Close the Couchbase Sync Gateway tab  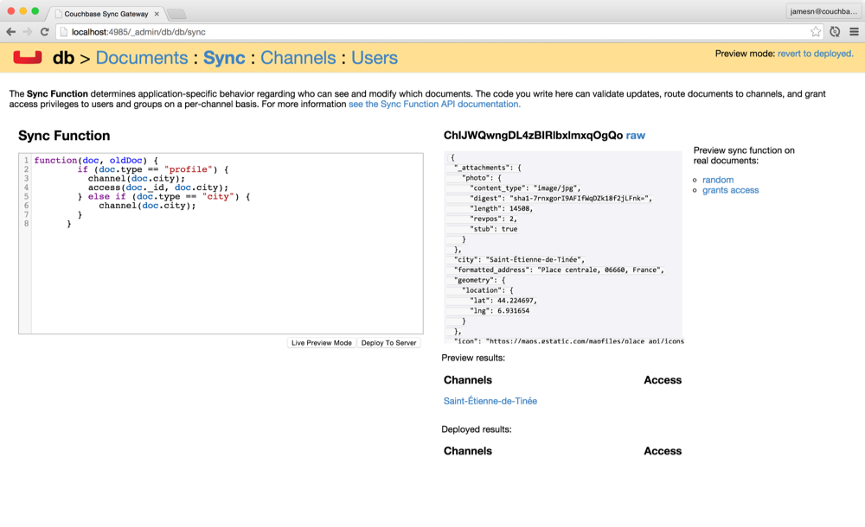(x=157, y=14)
